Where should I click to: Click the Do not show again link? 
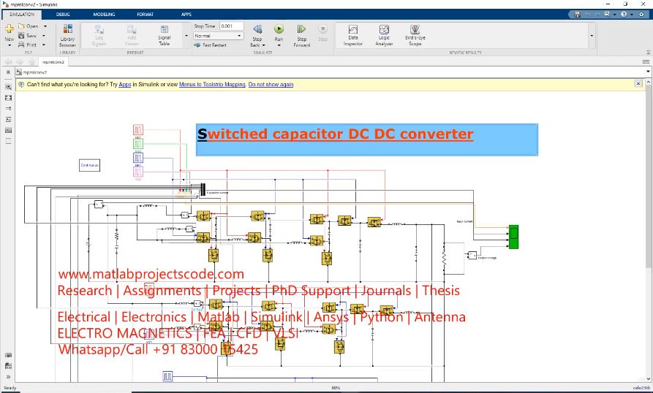tap(271, 85)
